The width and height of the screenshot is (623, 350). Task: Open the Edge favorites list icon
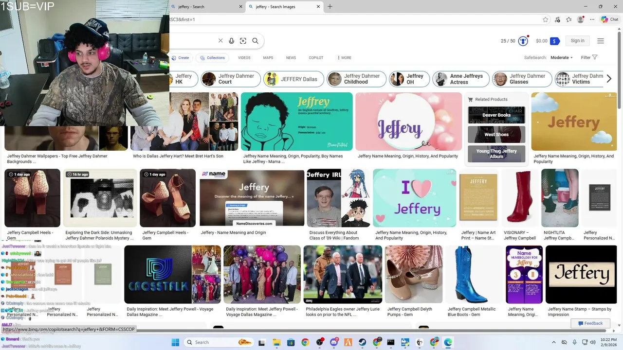click(x=568, y=19)
